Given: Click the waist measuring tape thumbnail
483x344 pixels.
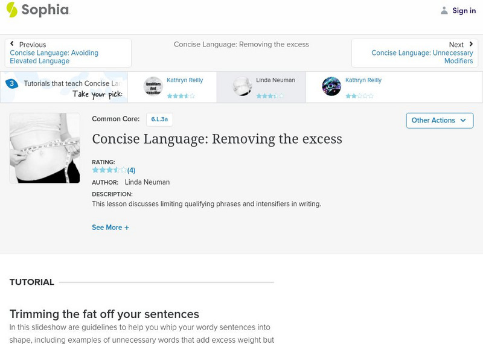Looking at the screenshot, I should click(45, 148).
